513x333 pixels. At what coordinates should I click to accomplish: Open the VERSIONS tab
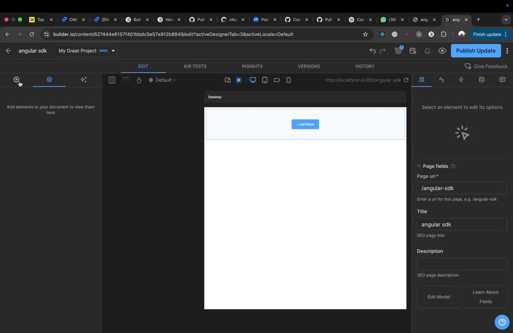point(309,66)
